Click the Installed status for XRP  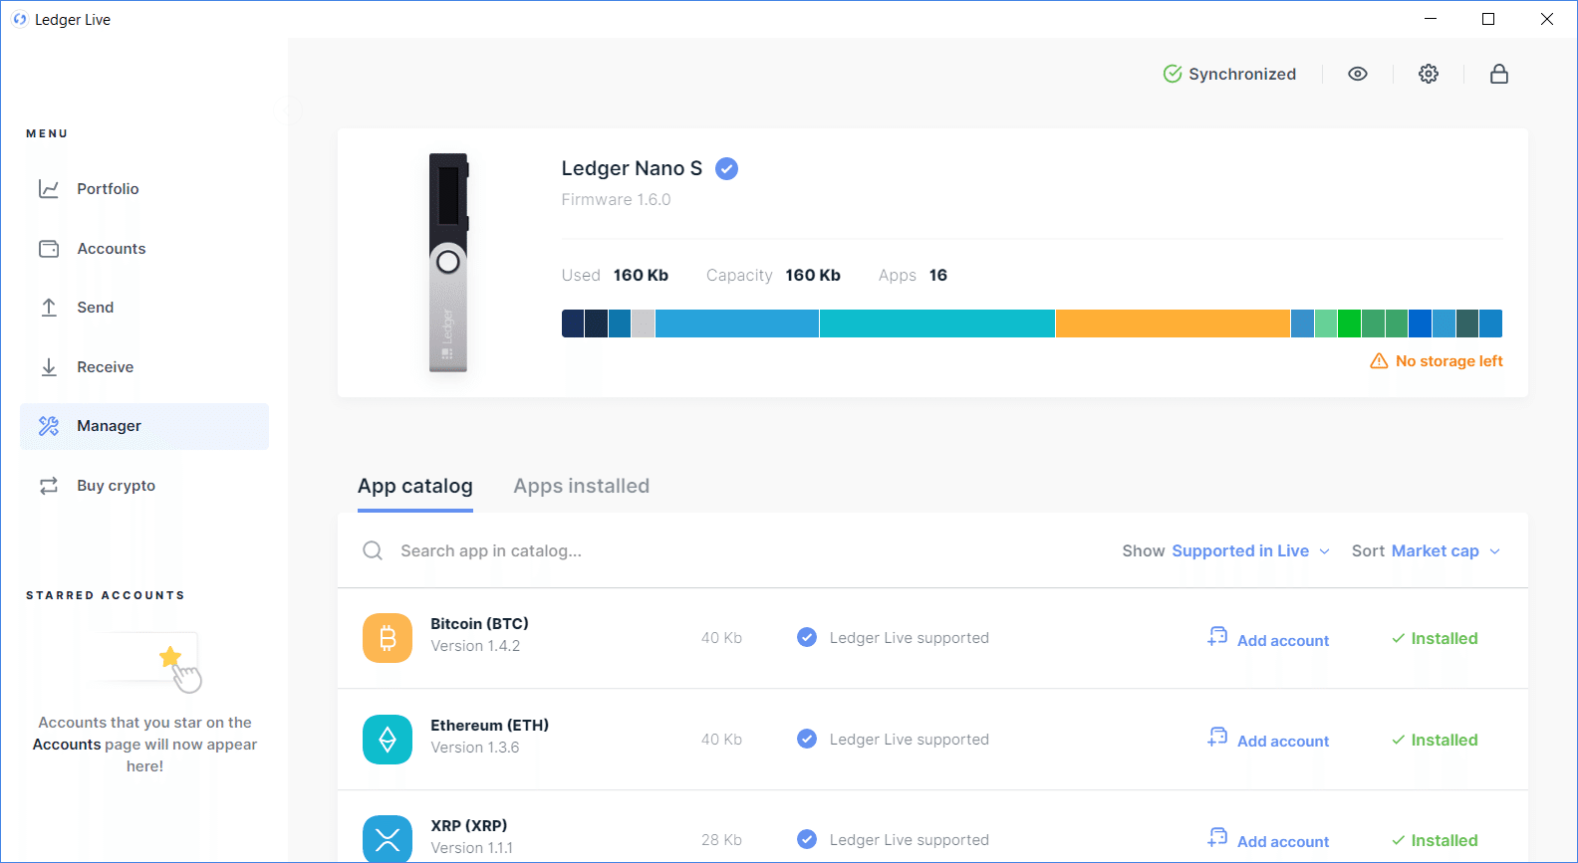pyautogui.click(x=1435, y=841)
